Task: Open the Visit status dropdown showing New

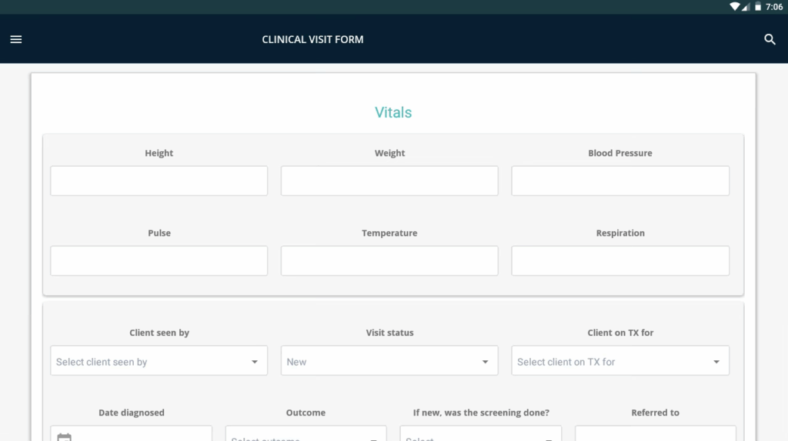Action: click(x=389, y=361)
